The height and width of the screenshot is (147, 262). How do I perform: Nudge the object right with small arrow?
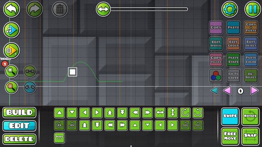pyautogui.click(x=173, y=125)
